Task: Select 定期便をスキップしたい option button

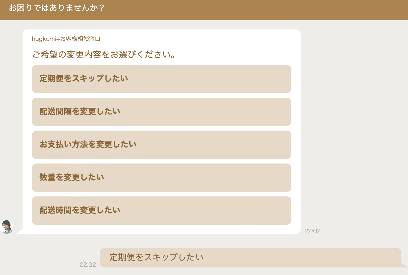Action: point(161,79)
